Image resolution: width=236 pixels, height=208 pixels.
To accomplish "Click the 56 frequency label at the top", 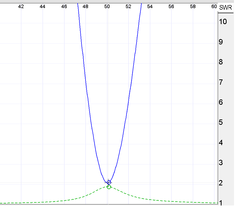I will tap(172, 7).
